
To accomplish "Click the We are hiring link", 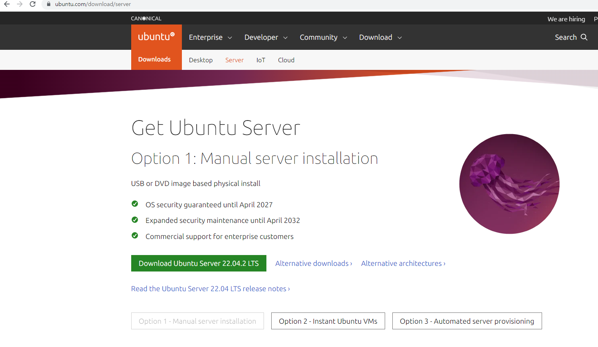I will pos(566,19).
